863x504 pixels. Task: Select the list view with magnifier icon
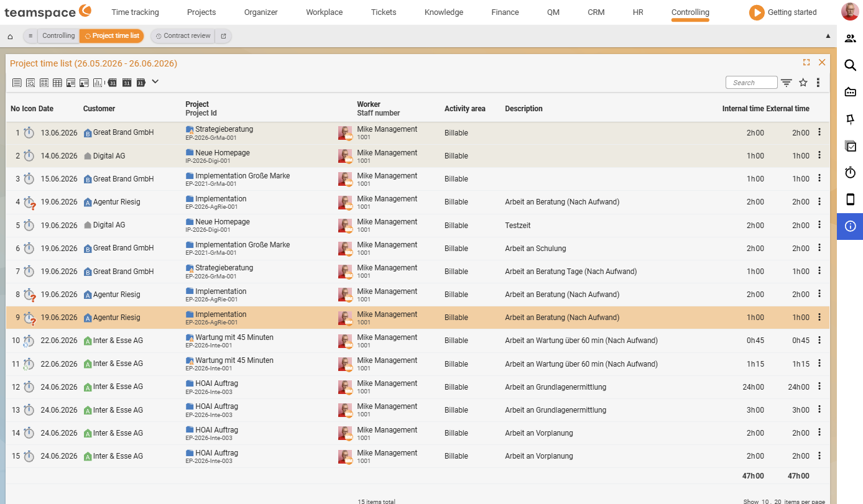click(30, 83)
